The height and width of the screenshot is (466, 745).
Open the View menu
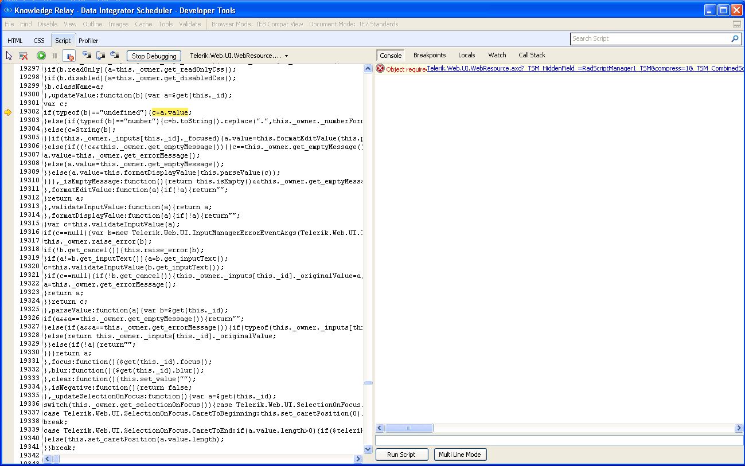(70, 24)
